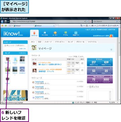
Task: Open the ユーザー navigation icon
Action: point(55,34)
